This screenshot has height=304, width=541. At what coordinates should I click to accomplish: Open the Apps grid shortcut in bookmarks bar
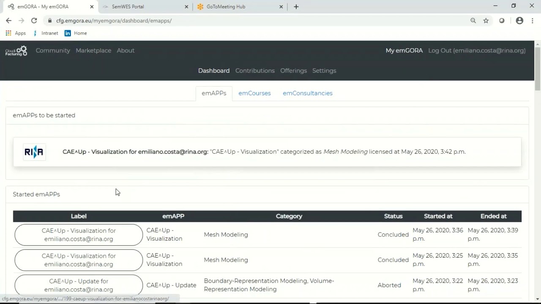pyautogui.click(x=16, y=33)
